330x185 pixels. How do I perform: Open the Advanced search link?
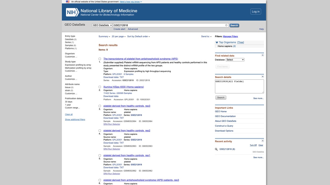133,29
